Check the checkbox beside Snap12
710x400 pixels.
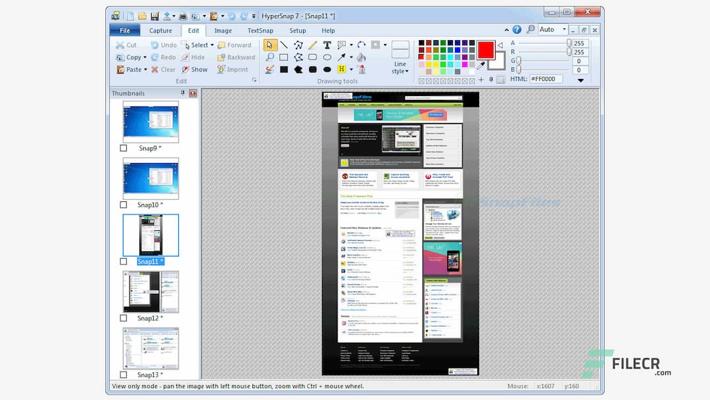point(123,317)
